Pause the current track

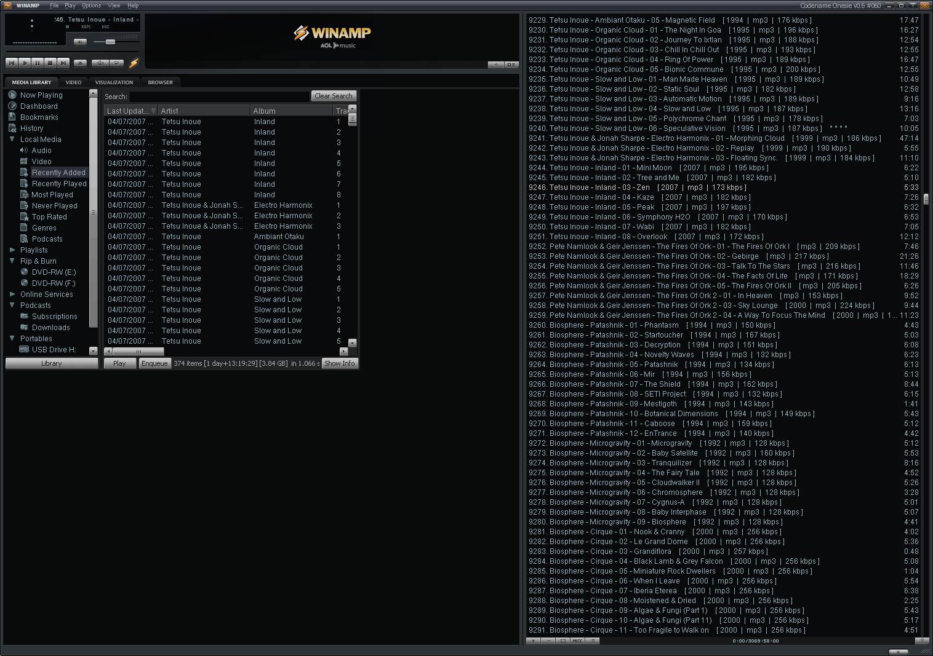pyautogui.click(x=38, y=63)
